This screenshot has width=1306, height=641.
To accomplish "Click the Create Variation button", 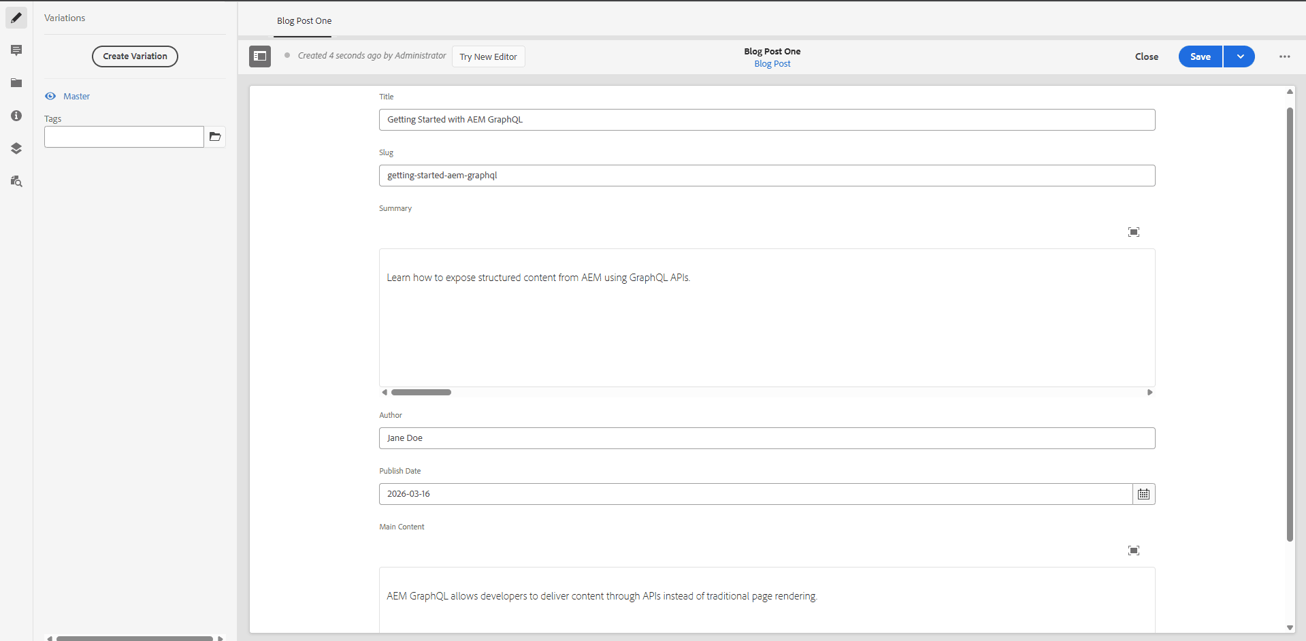I will [135, 56].
